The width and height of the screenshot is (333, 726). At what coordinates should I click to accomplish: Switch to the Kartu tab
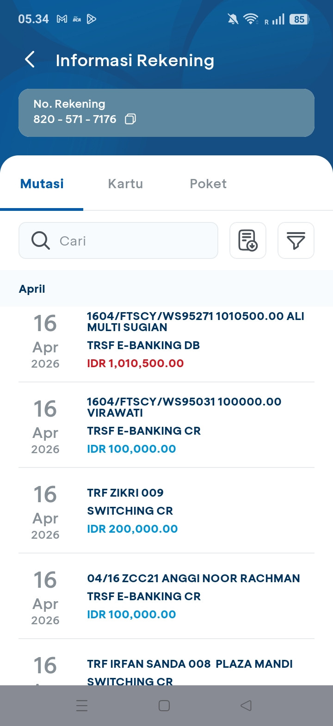[125, 184]
